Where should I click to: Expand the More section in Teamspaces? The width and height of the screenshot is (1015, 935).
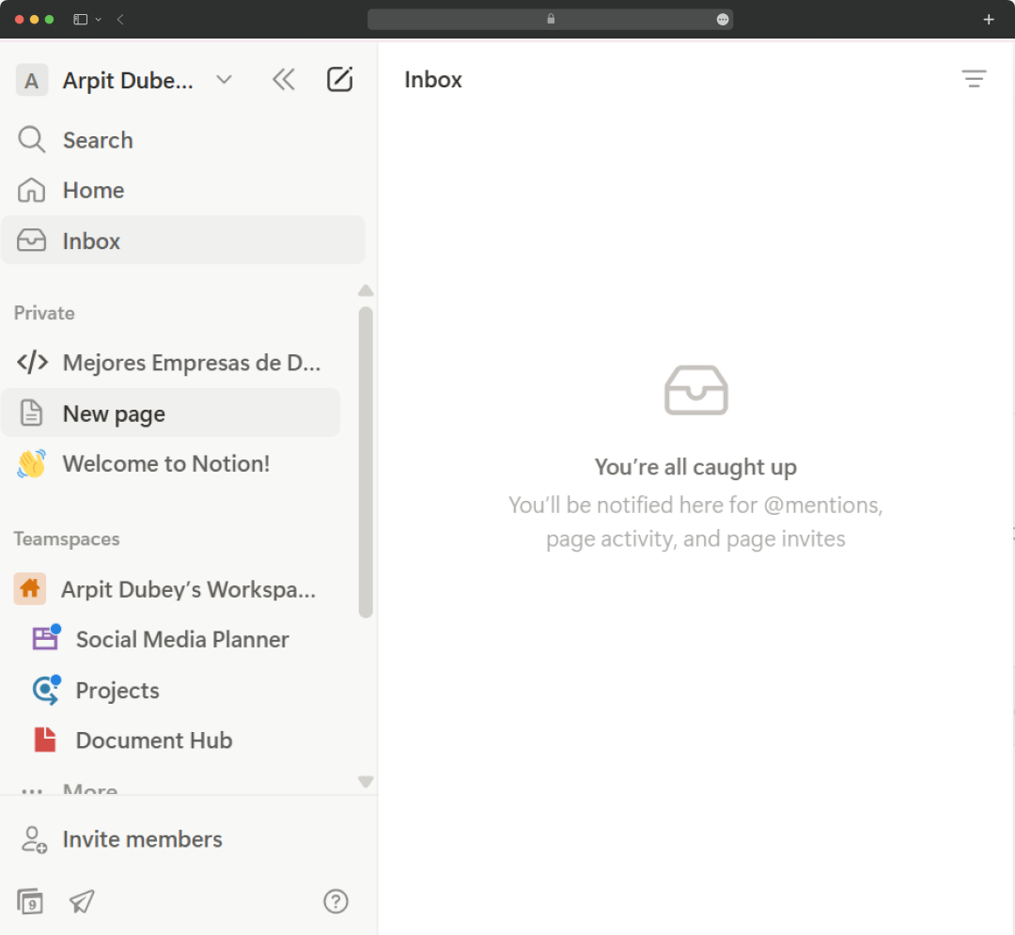point(89,787)
